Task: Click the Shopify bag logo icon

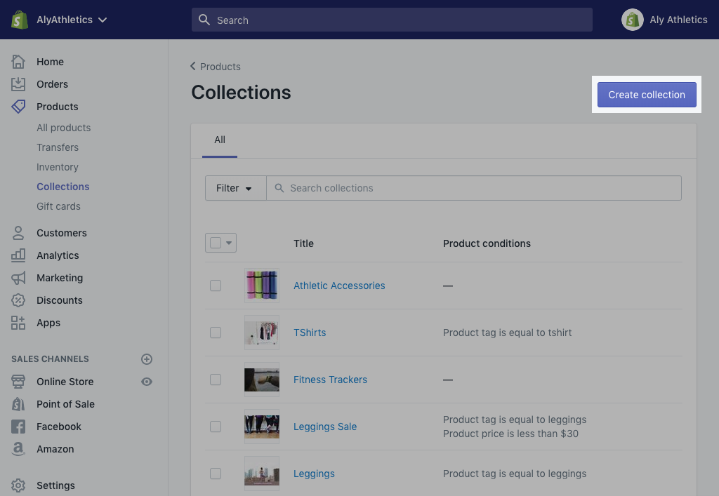Action: 19,20
